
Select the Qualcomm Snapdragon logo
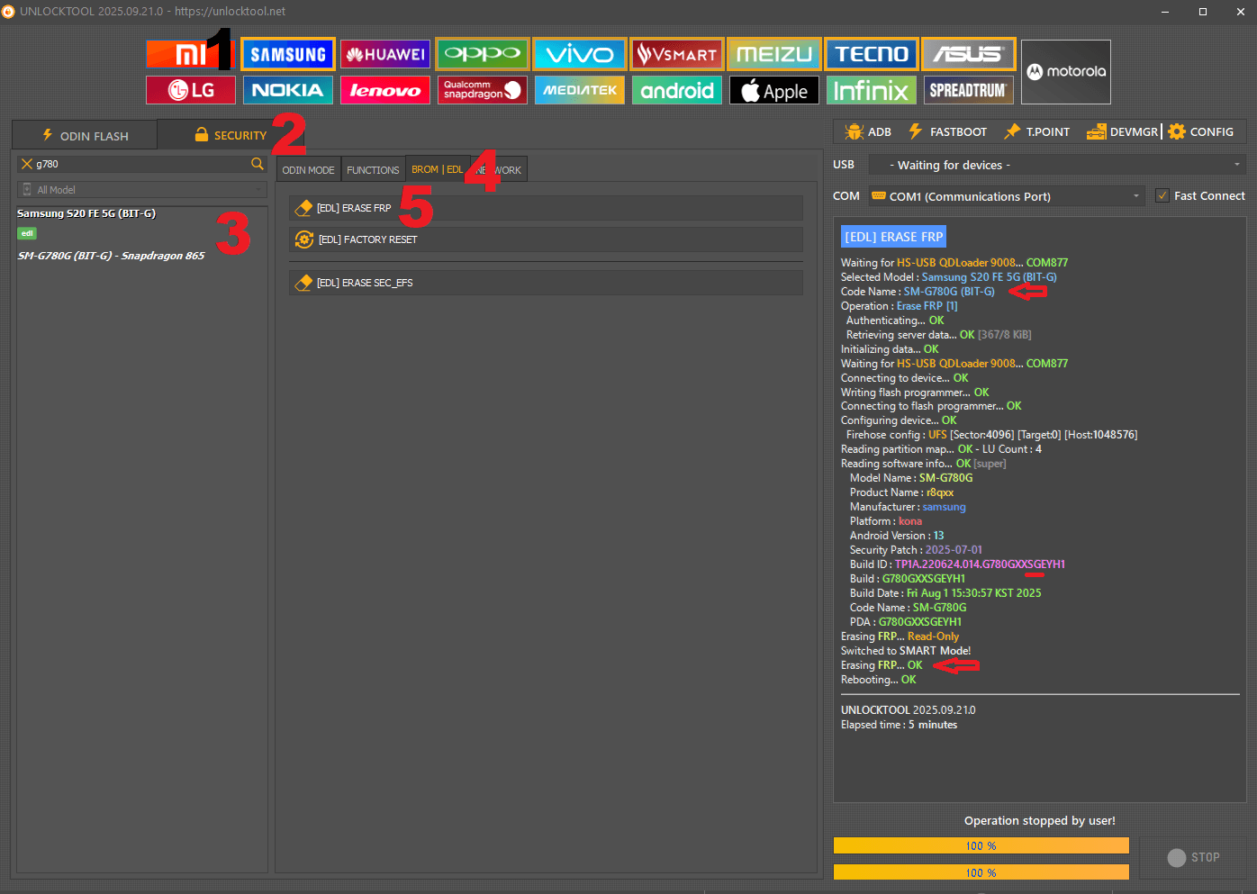pyautogui.click(x=483, y=90)
